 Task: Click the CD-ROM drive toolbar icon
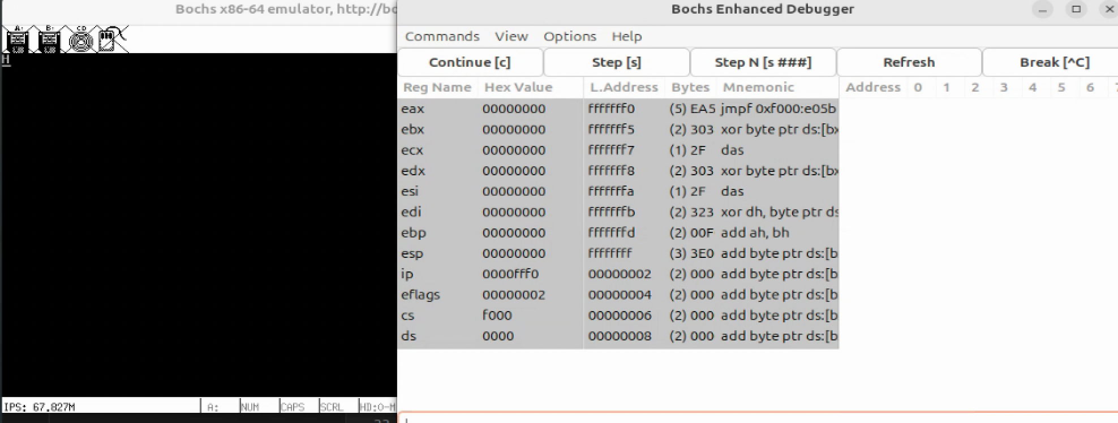tap(81, 40)
